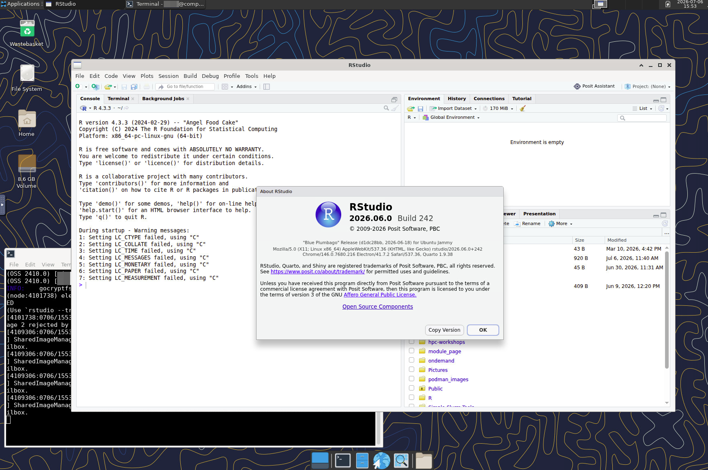Check the box beside podman_images folder

pyautogui.click(x=411, y=379)
